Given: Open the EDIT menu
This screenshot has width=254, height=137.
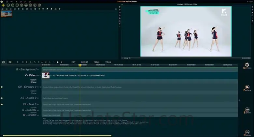Looking at the screenshot, I should click(x=74, y=62).
